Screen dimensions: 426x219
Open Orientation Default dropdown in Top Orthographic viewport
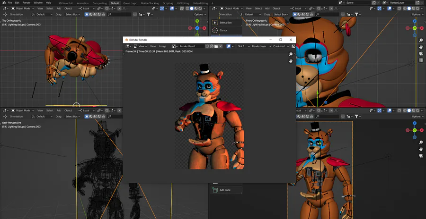42,14
